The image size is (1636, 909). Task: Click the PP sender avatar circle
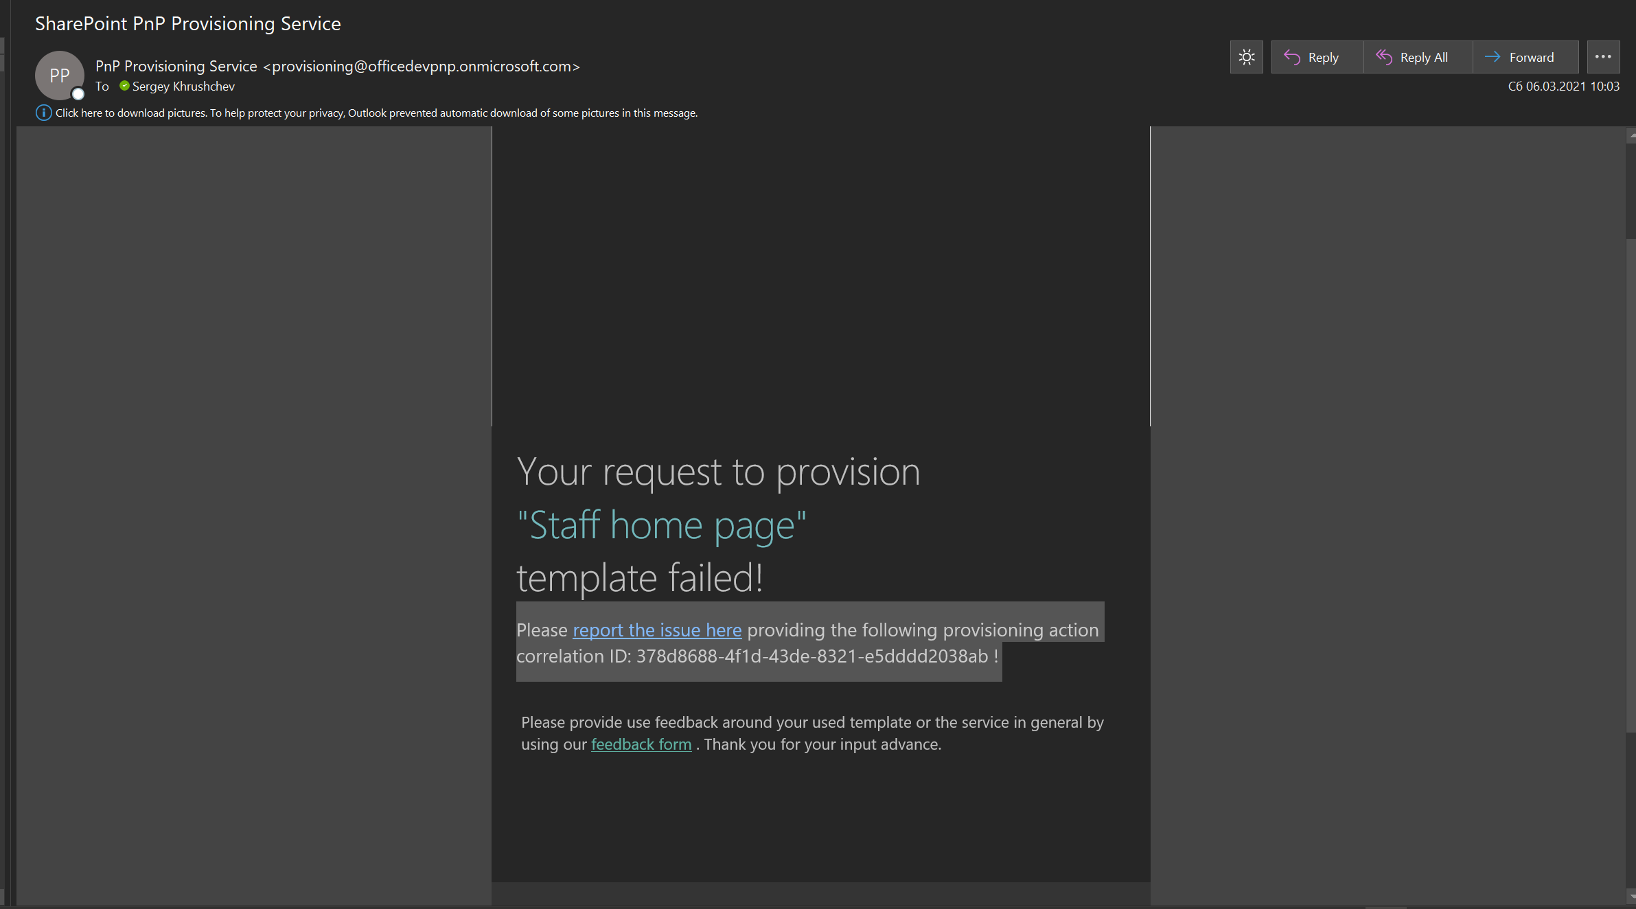pos(60,75)
